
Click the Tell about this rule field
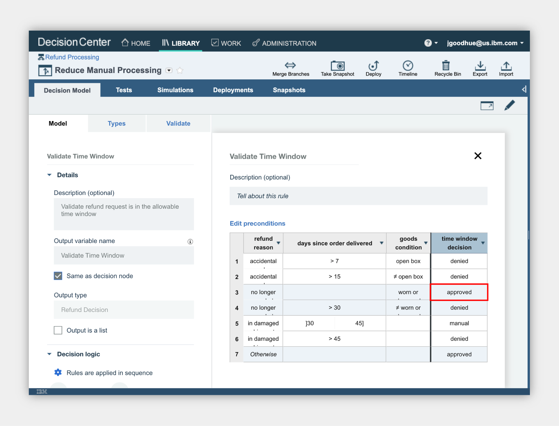[358, 196]
